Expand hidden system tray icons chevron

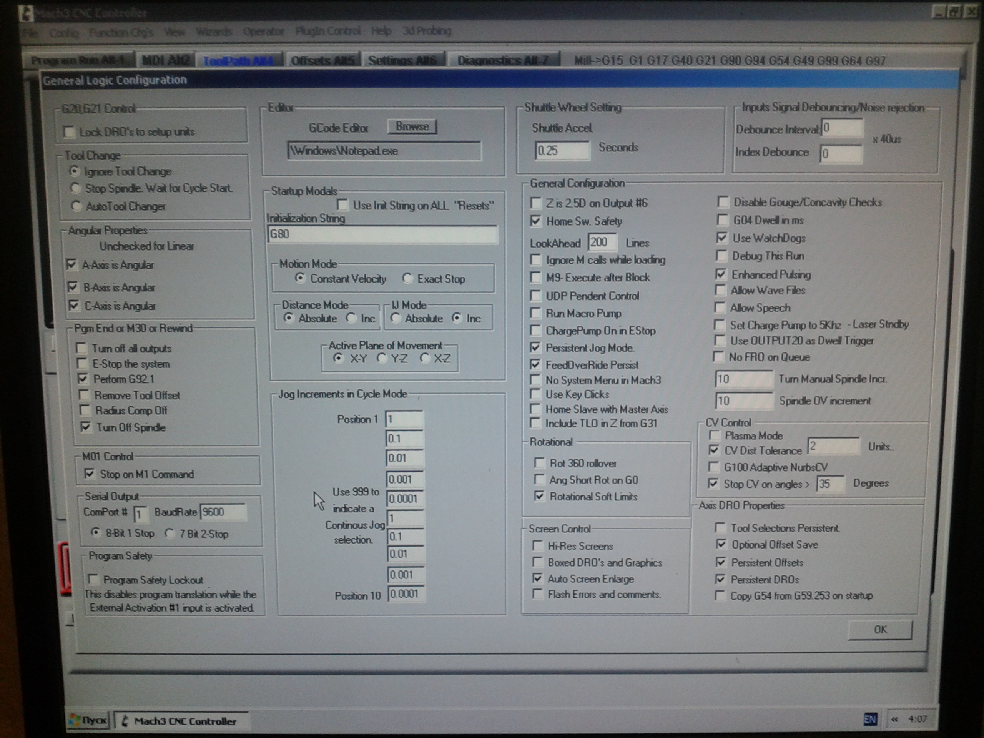pyautogui.click(x=895, y=719)
